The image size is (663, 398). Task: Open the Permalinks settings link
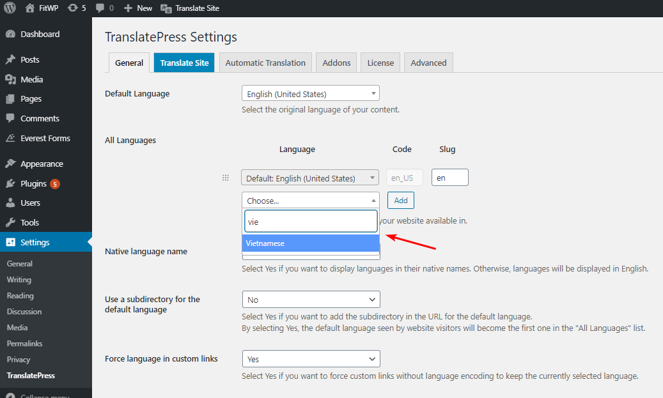(24, 344)
